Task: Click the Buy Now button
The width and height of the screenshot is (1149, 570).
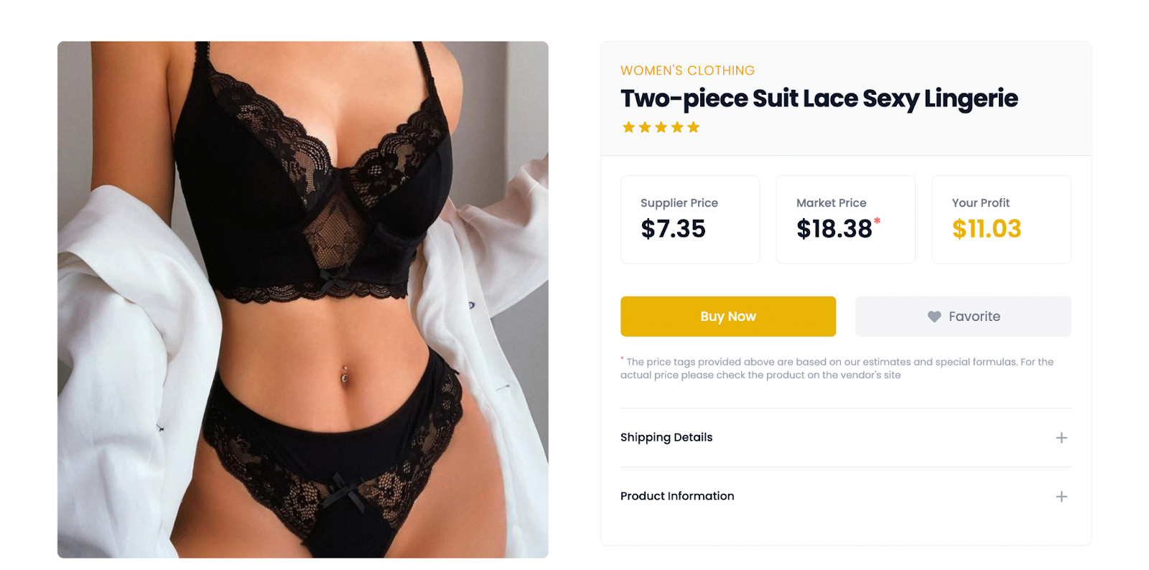Action: pos(728,317)
